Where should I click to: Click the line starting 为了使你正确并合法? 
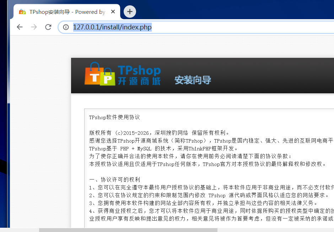point(190,156)
